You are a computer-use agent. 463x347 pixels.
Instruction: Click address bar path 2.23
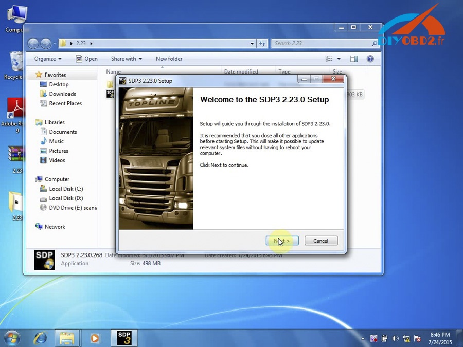[81, 43]
